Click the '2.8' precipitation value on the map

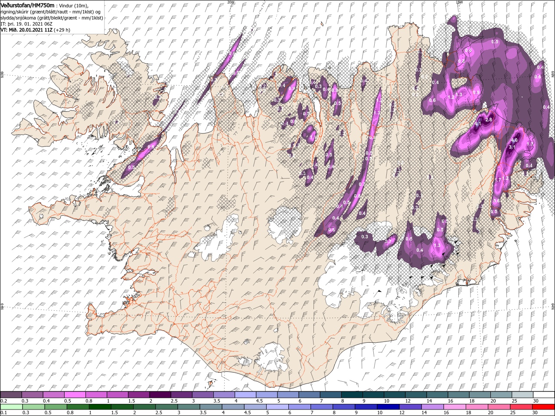pos(489,120)
